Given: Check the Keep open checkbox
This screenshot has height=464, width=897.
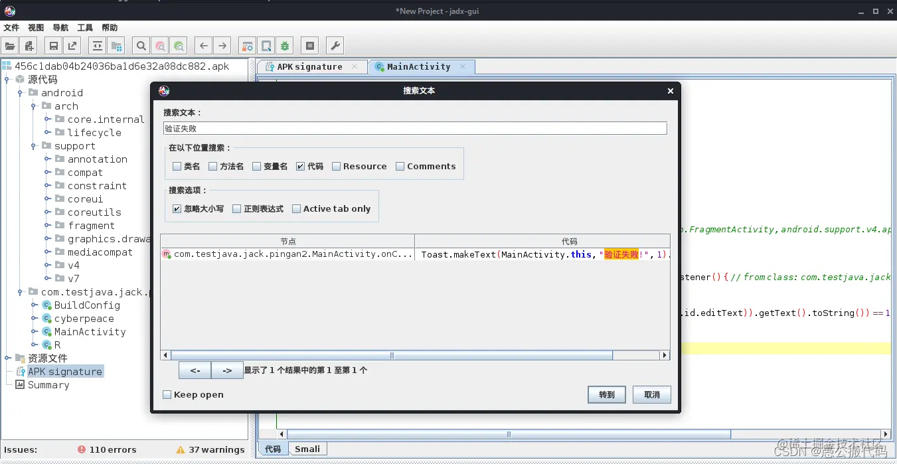Looking at the screenshot, I should [x=167, y=395].
